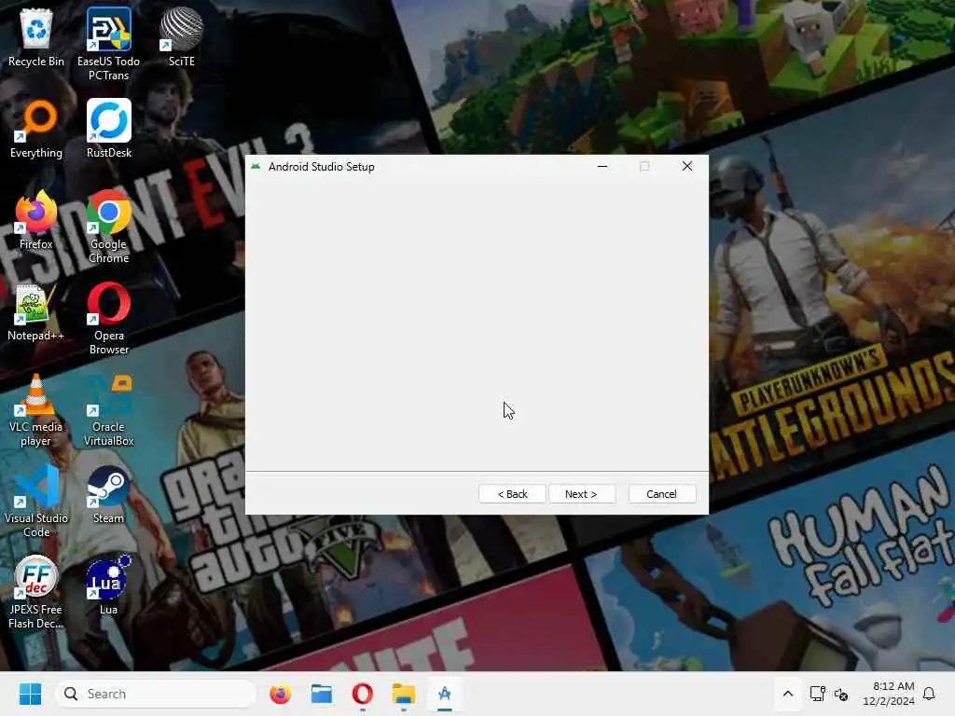955x716 pixels.
Task: Open the clock showing 8:12 AM
Action: (888, 694)
